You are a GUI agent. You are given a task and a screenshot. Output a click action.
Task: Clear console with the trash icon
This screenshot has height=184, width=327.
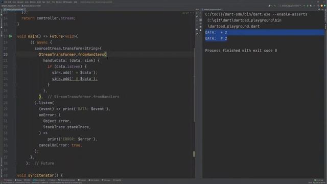(201, 30)
